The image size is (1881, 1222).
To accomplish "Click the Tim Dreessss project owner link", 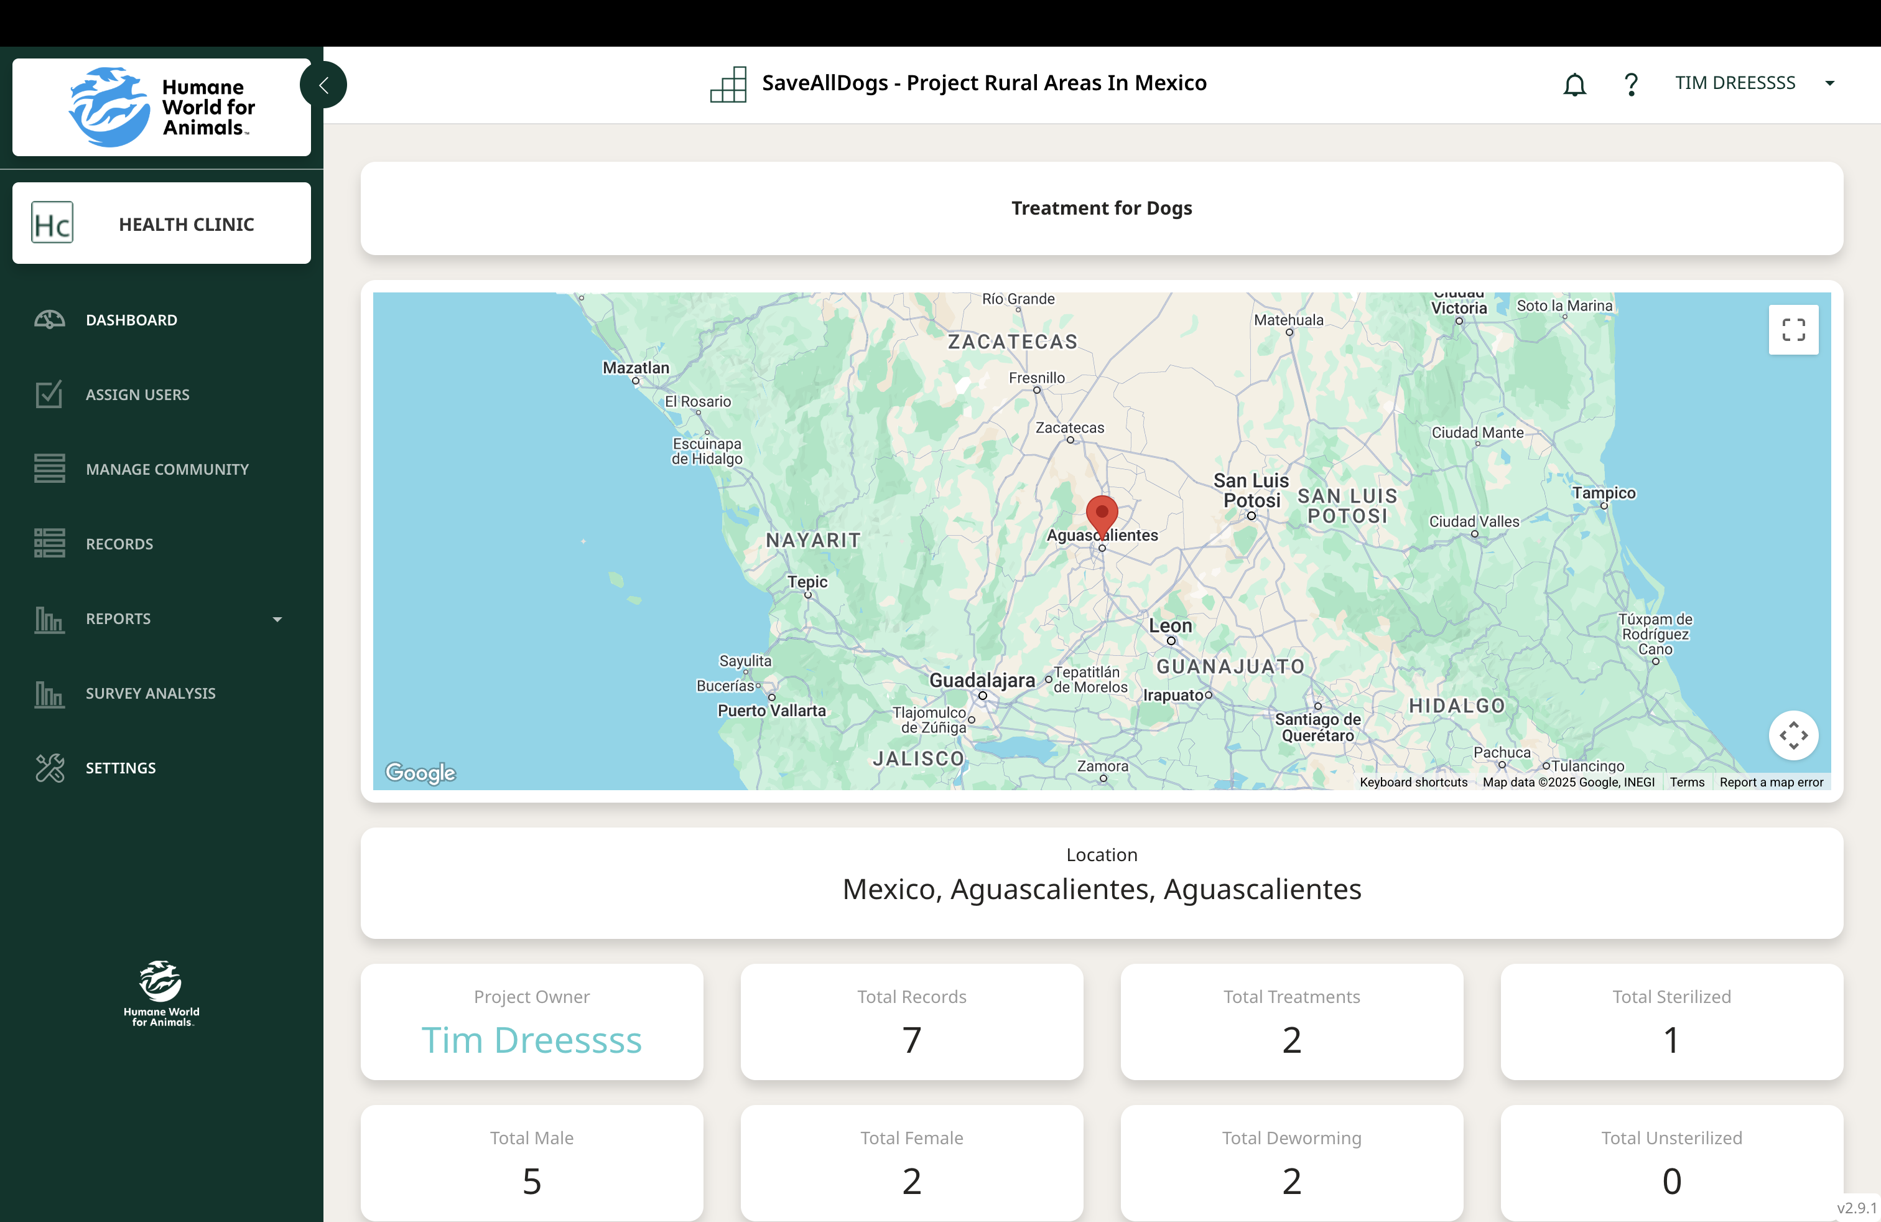I will click(531, 1040).
